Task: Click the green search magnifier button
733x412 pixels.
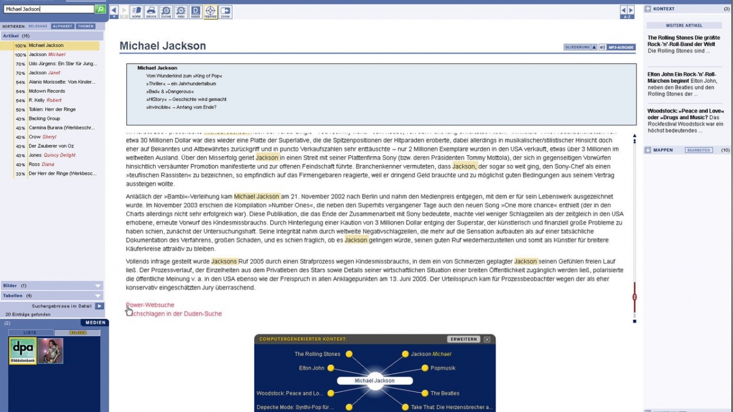Action: [x=100, y=9]
